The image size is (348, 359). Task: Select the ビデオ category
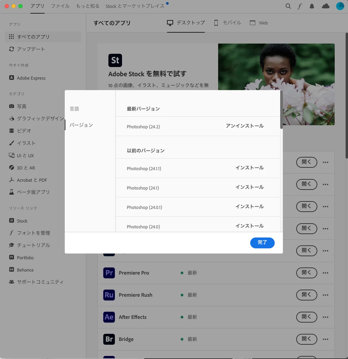pyautogui.click(x=20, y=131)
